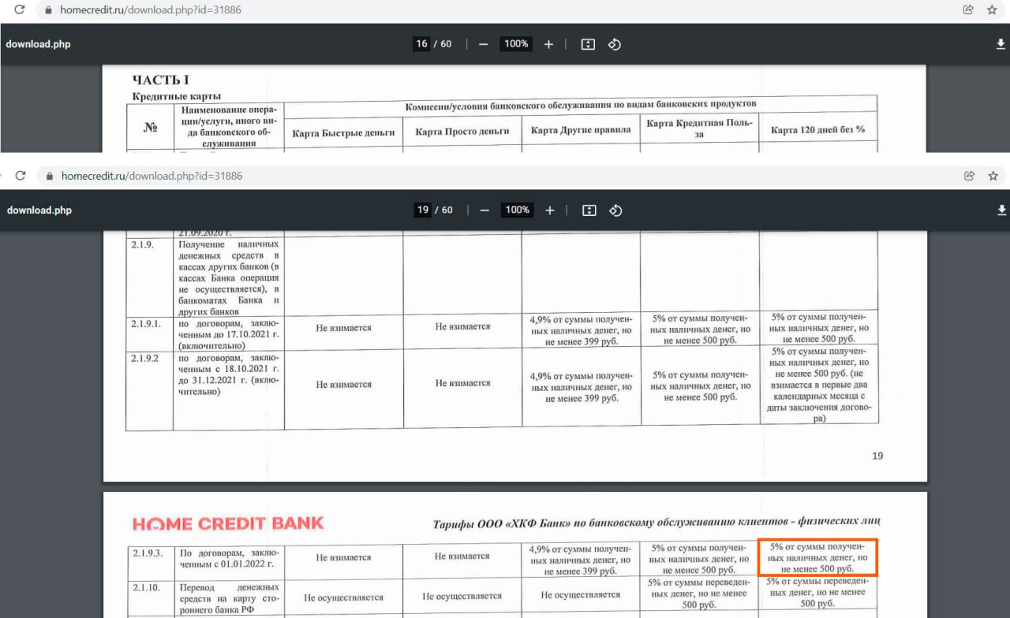The width and height of the screenshot is (1010, 618).
Task: Click the printed page number '19'
Action: 877,456
